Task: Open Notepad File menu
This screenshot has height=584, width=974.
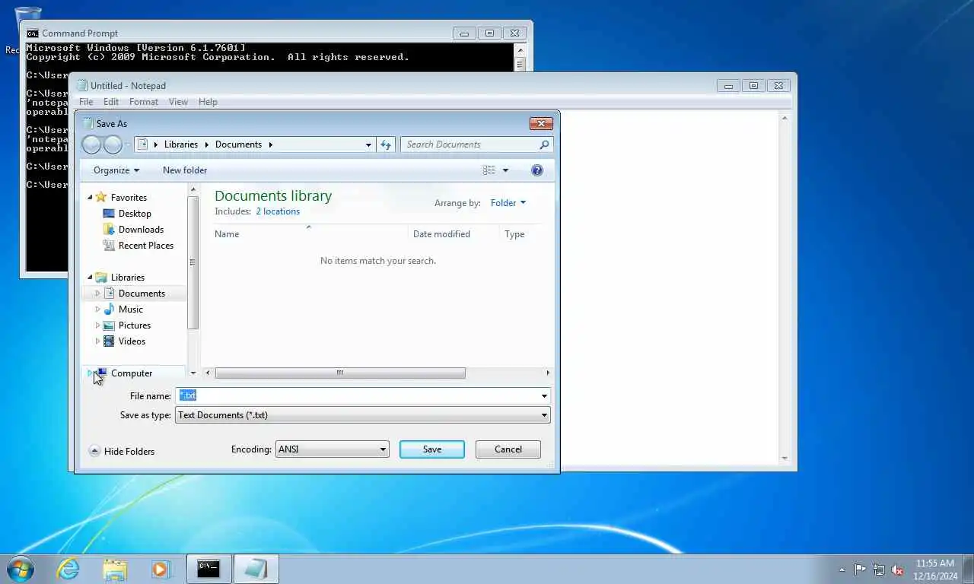Action: [x=86, y=102]
